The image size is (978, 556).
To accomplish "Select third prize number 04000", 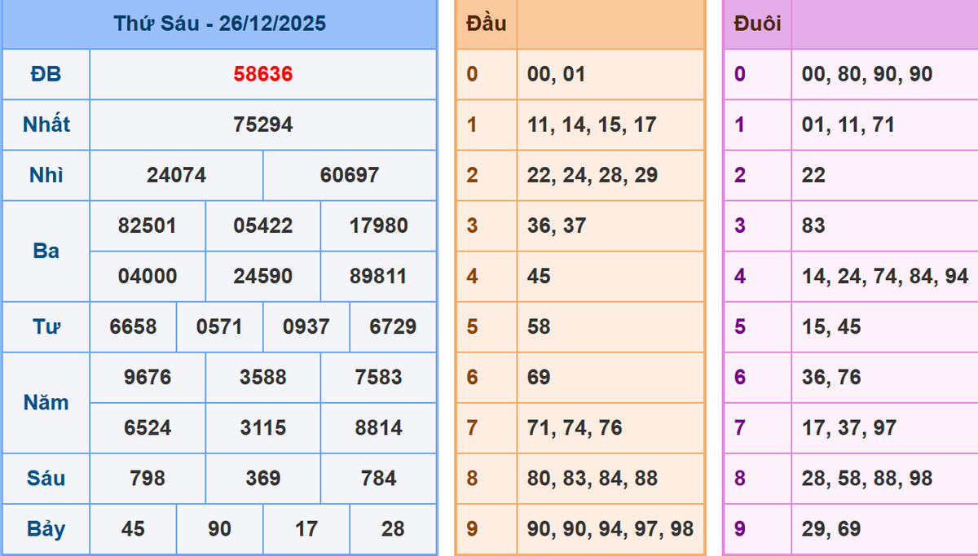I will point(147,276).
